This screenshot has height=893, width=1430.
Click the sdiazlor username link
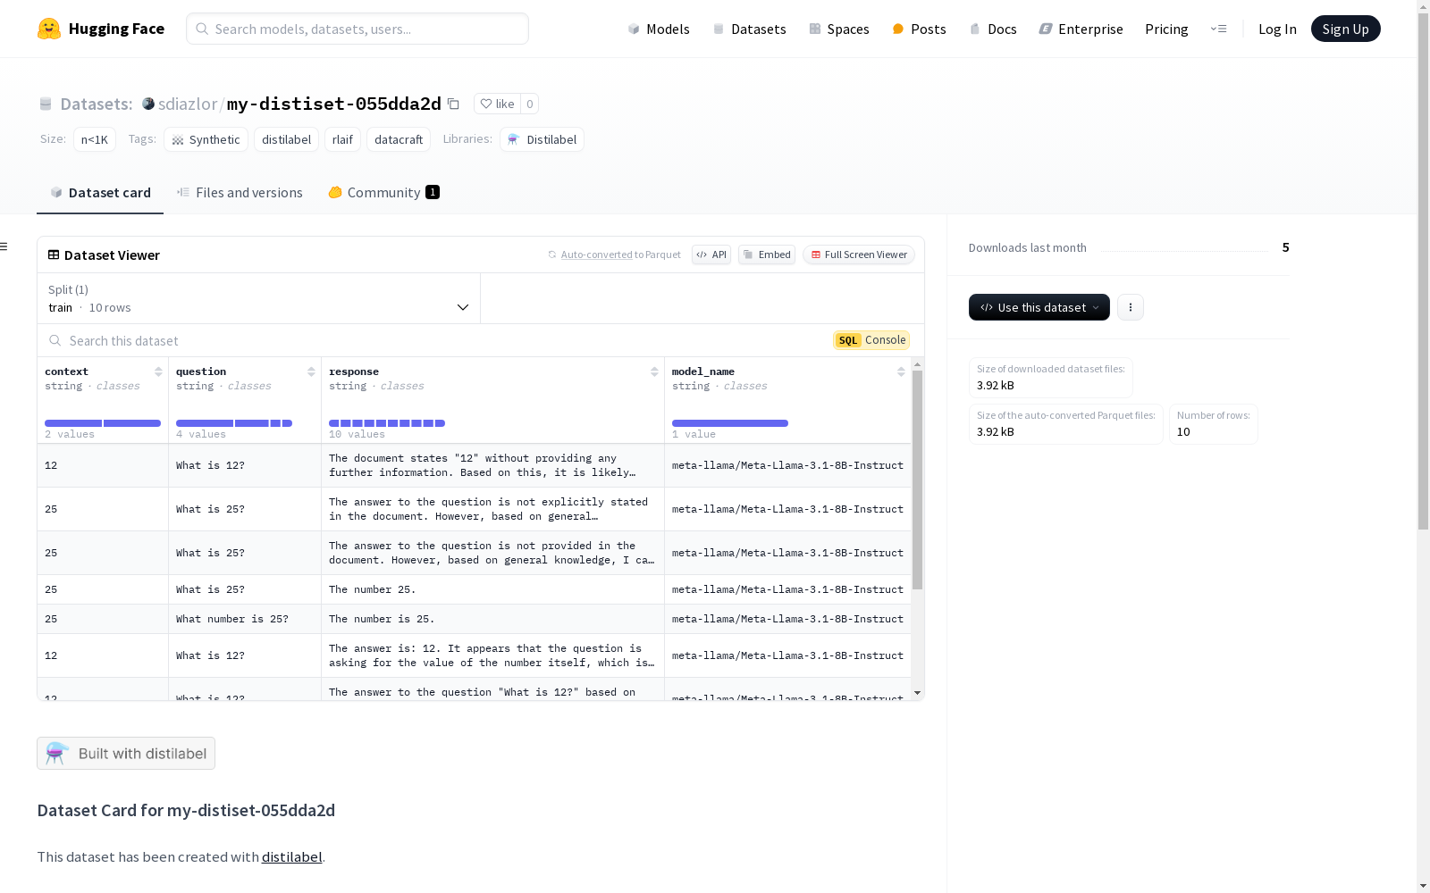[x=188, y=104]
